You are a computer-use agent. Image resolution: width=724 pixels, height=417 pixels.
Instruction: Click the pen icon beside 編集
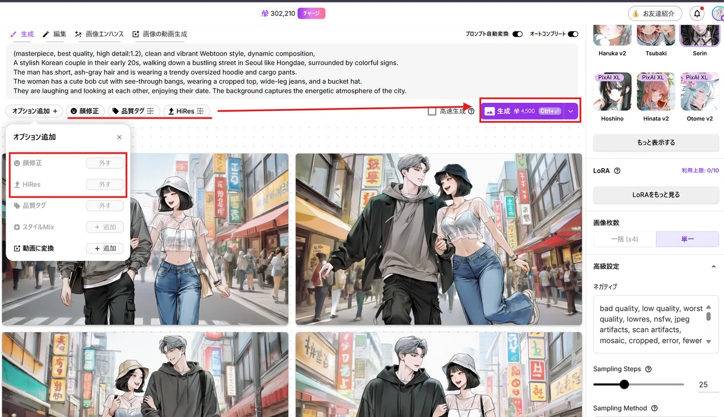point(46,34)
